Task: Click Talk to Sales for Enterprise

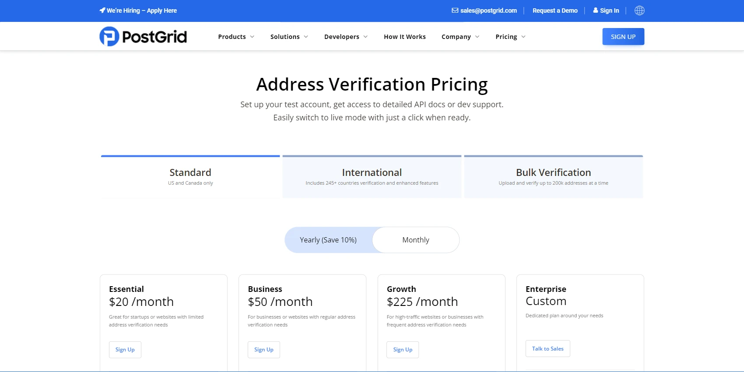Action: coord(548,349)
